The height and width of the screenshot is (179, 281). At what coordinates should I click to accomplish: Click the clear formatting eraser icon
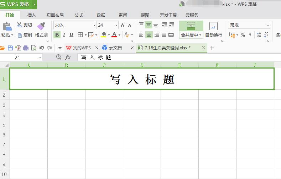[x=127, y=35]
